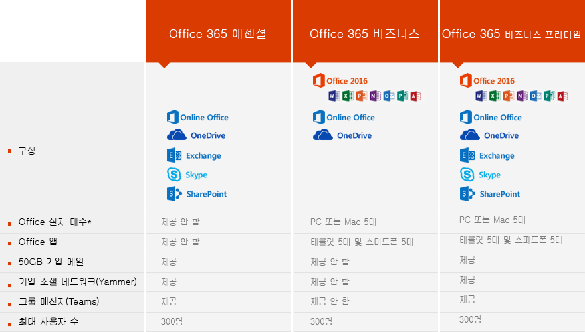Click OneDrive cloud icon in 비즈니스 프리미엄 column
The image size is (585, 332).
click(470, 135)
